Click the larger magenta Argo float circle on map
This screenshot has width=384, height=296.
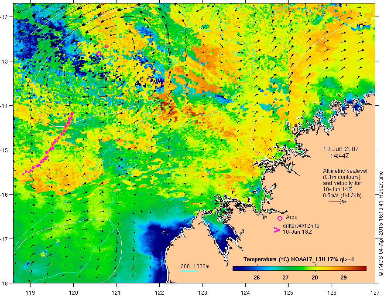click(99, 54)
